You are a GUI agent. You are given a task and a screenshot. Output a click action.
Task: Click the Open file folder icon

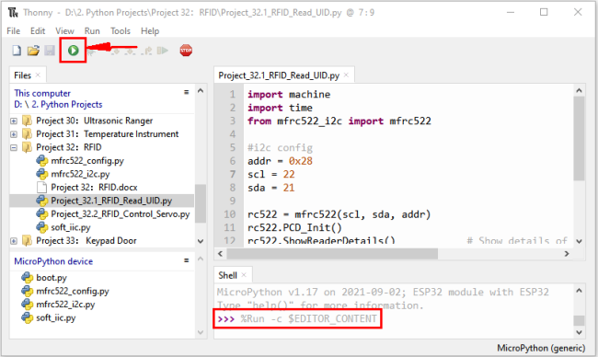[33, 51]
